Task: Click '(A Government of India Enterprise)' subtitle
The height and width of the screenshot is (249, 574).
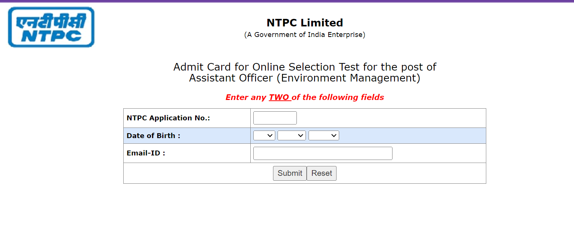Action: pos(305,35)
